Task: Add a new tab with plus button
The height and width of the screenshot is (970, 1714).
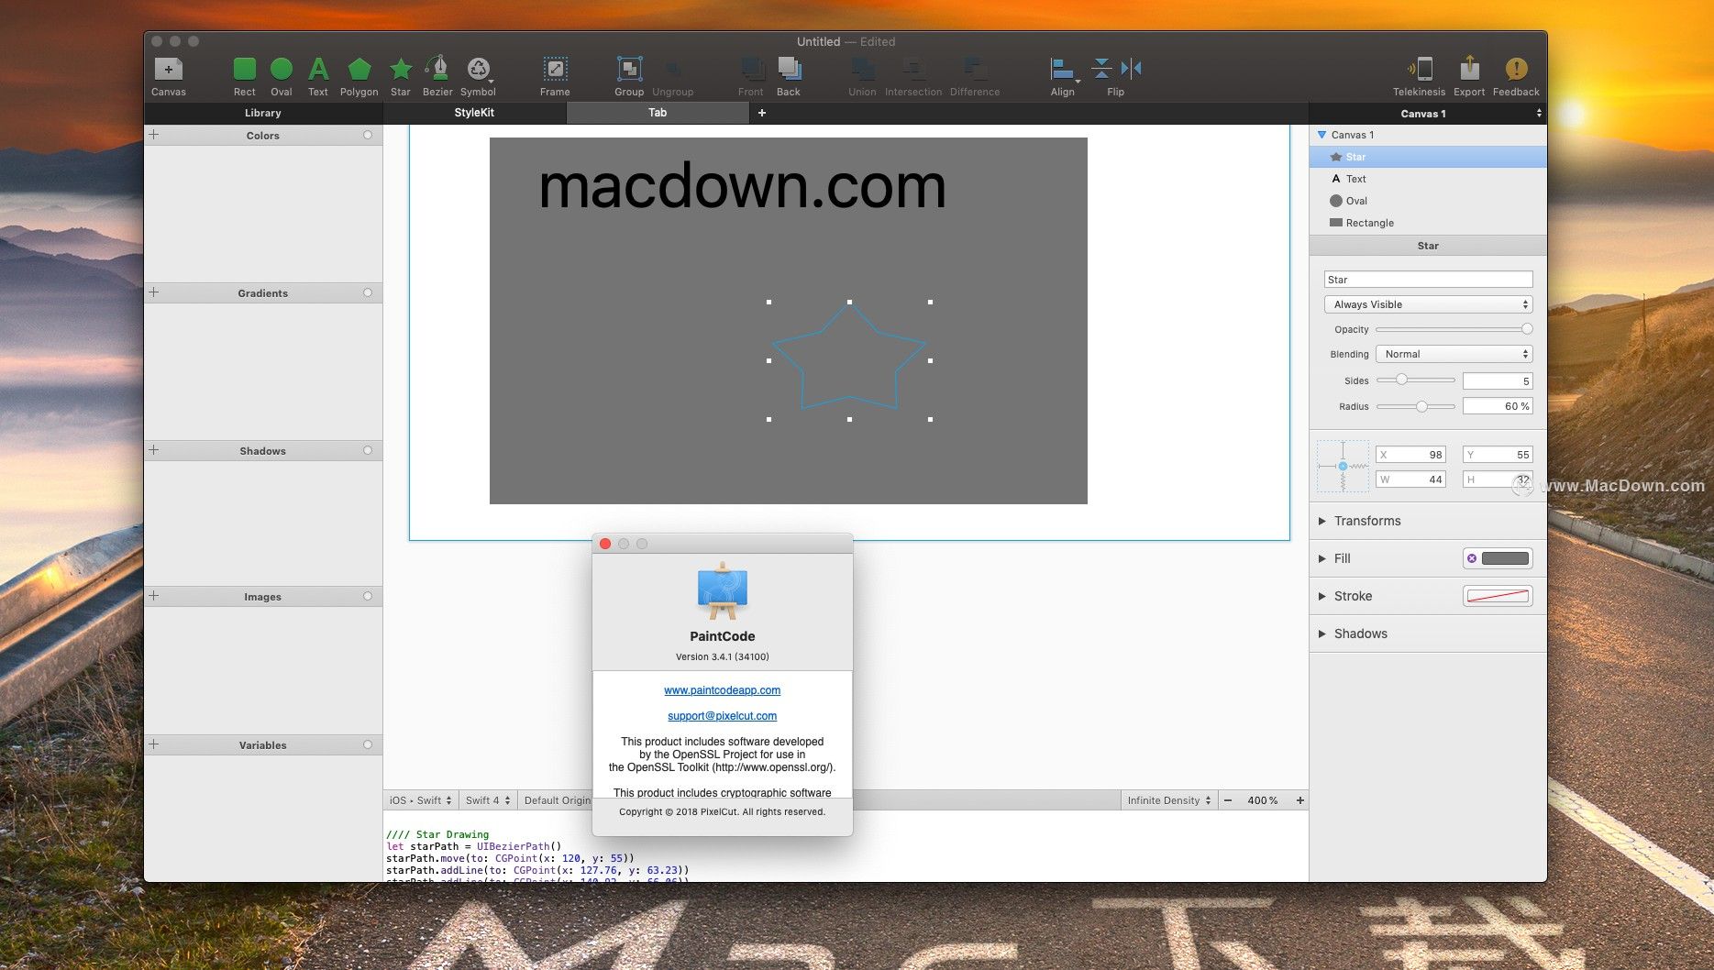Action: (761, 113)
